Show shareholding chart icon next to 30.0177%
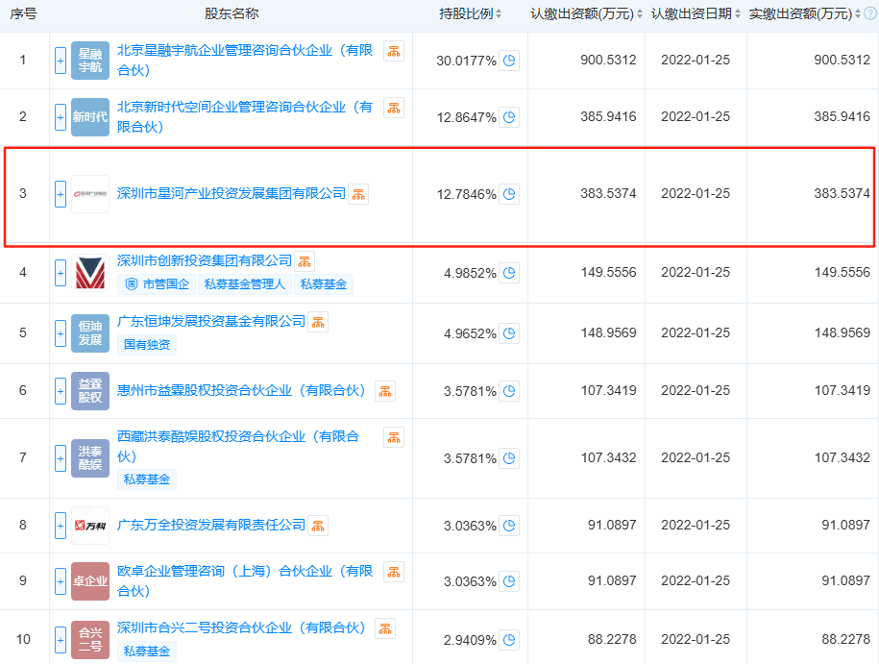This screenshot has height=664, width=879. [509, 61]
